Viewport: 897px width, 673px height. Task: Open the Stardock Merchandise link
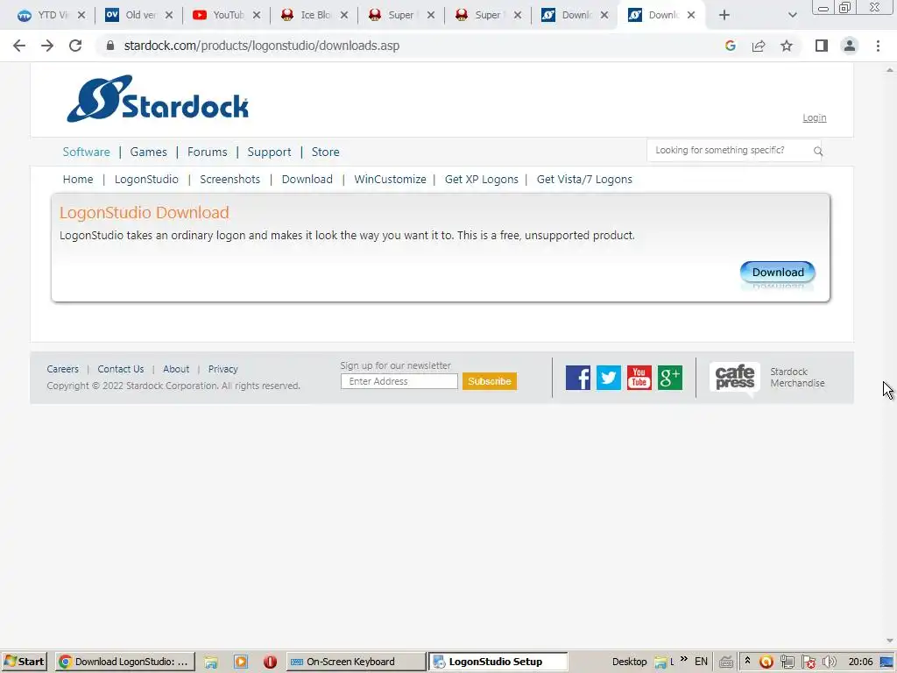coord(797,377)
